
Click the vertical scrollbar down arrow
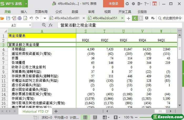pyautogui.click(x=180, y=105)
